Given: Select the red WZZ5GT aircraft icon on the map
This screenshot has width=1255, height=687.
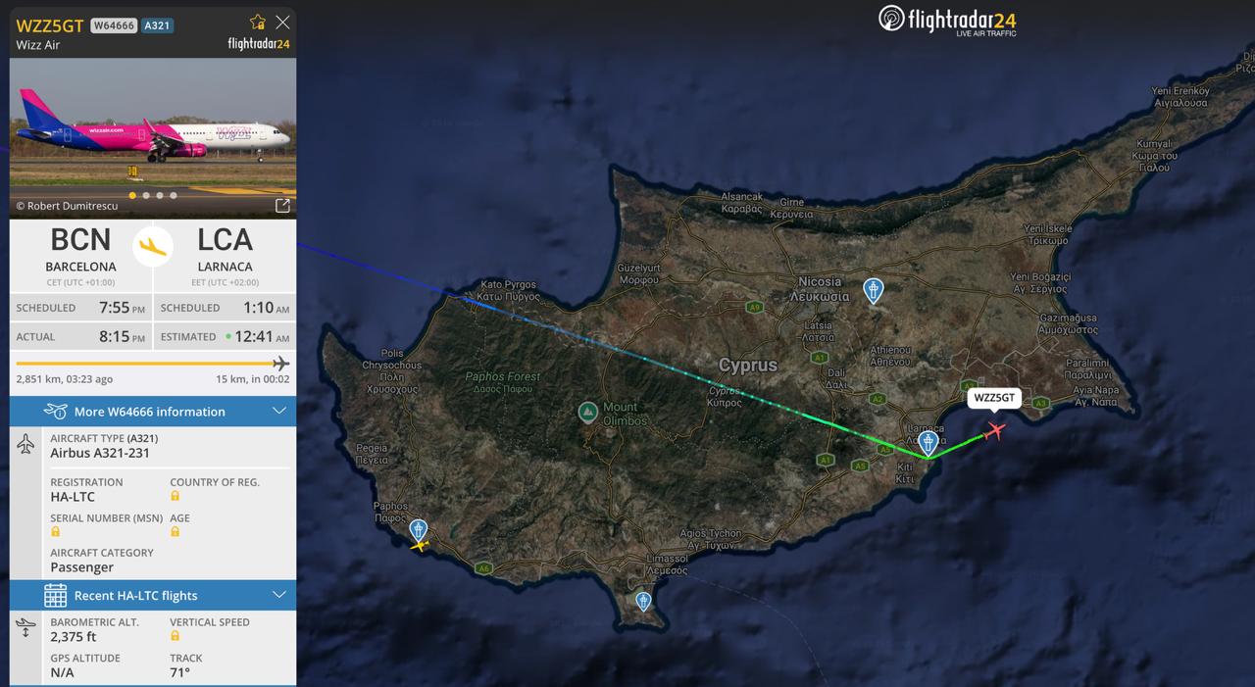Looking at the screenshot, I should click(995, 430).
